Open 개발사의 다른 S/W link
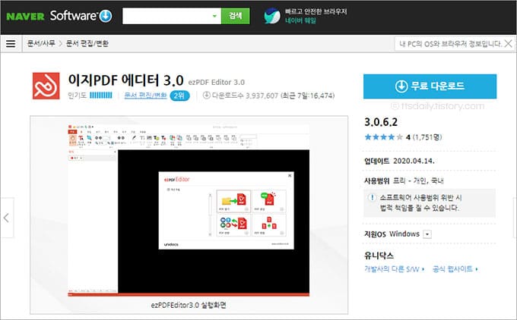The width and height of the screenshot is (517, 320). pyautogui.click(x=395, y=269)
